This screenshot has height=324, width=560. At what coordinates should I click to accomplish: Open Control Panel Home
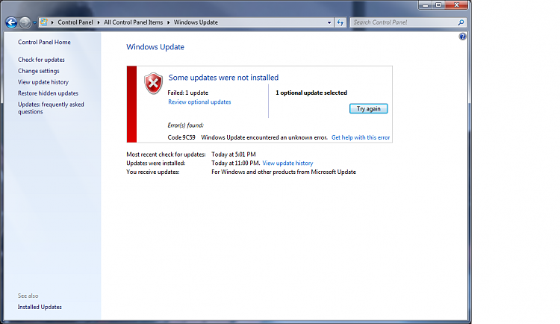point(44,42)
